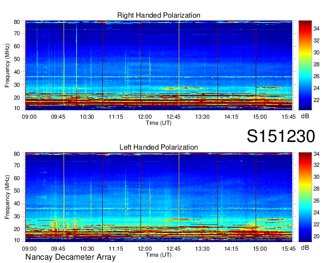Click the S151230 observation label
Screen dimensions: 325x263
point(281,136)
